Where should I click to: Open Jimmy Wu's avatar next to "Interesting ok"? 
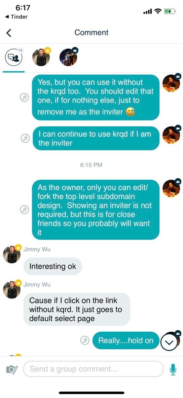pos(12,254)
